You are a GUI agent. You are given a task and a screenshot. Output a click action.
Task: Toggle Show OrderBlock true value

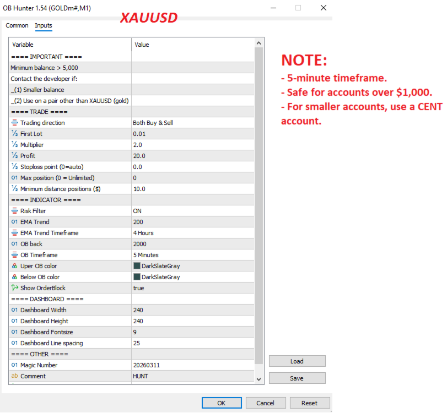[193, 288]
